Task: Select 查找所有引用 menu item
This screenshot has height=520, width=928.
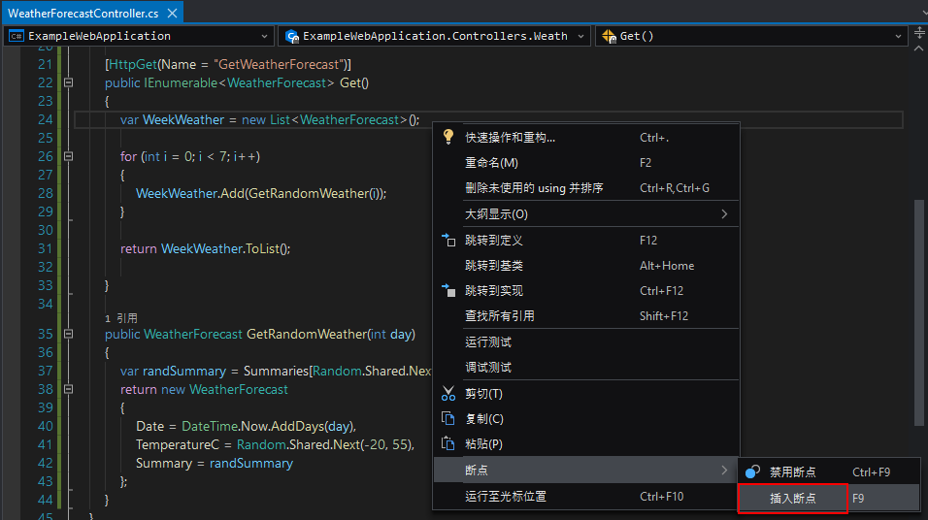Action: 586,316
